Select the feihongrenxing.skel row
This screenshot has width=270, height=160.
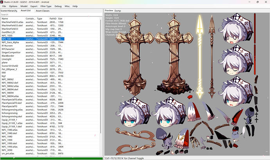[x=33, y=116]
